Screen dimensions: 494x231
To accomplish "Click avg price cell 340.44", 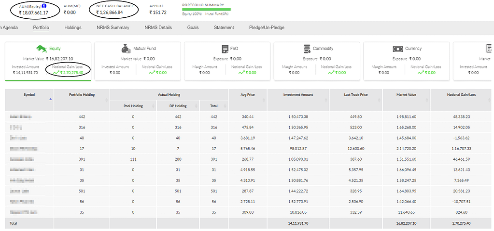I will (x=248, y=117).
